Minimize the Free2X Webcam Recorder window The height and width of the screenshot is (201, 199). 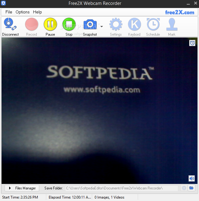pos(188,4)
